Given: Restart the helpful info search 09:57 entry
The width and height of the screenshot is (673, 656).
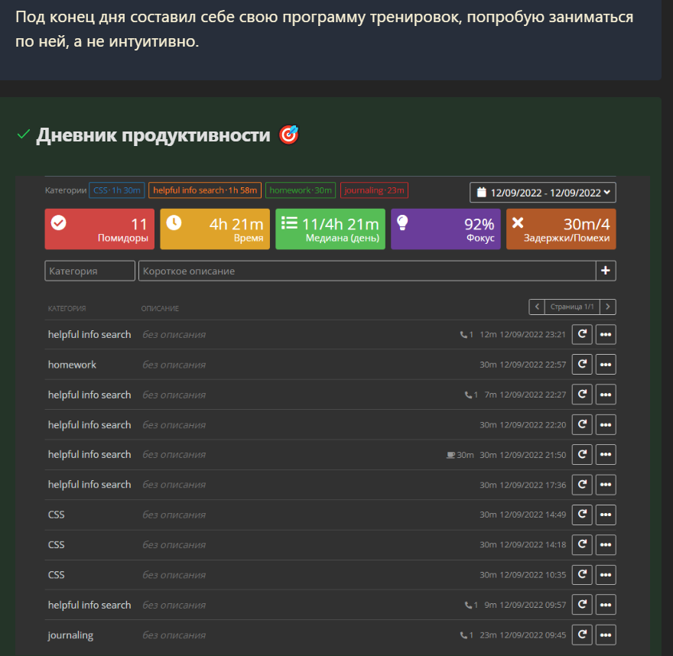Looking at the screenshot, I should coord(582,605).
